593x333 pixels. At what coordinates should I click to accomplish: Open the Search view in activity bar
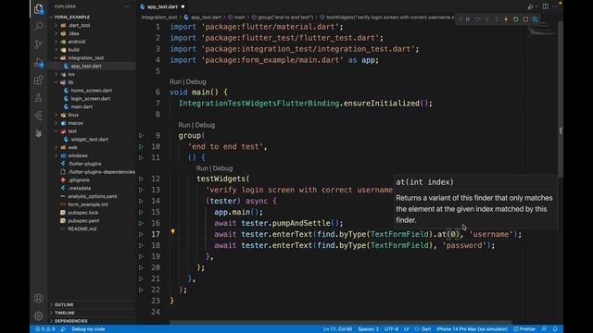[38, 27]
